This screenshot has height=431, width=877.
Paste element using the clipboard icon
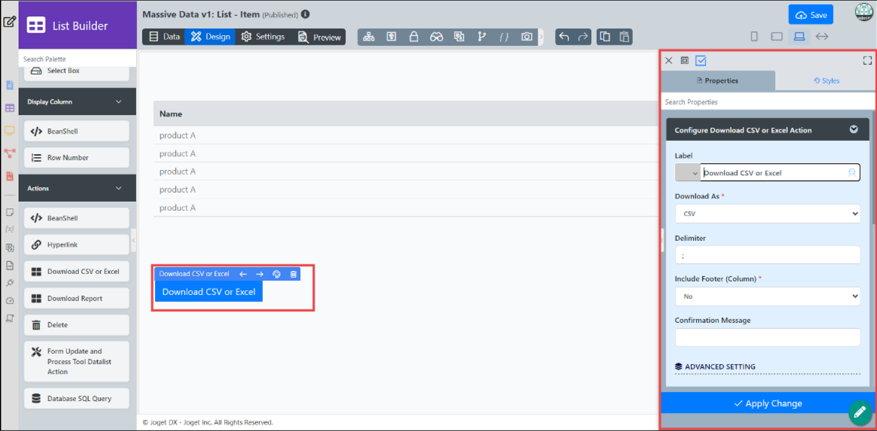(624, 37)
